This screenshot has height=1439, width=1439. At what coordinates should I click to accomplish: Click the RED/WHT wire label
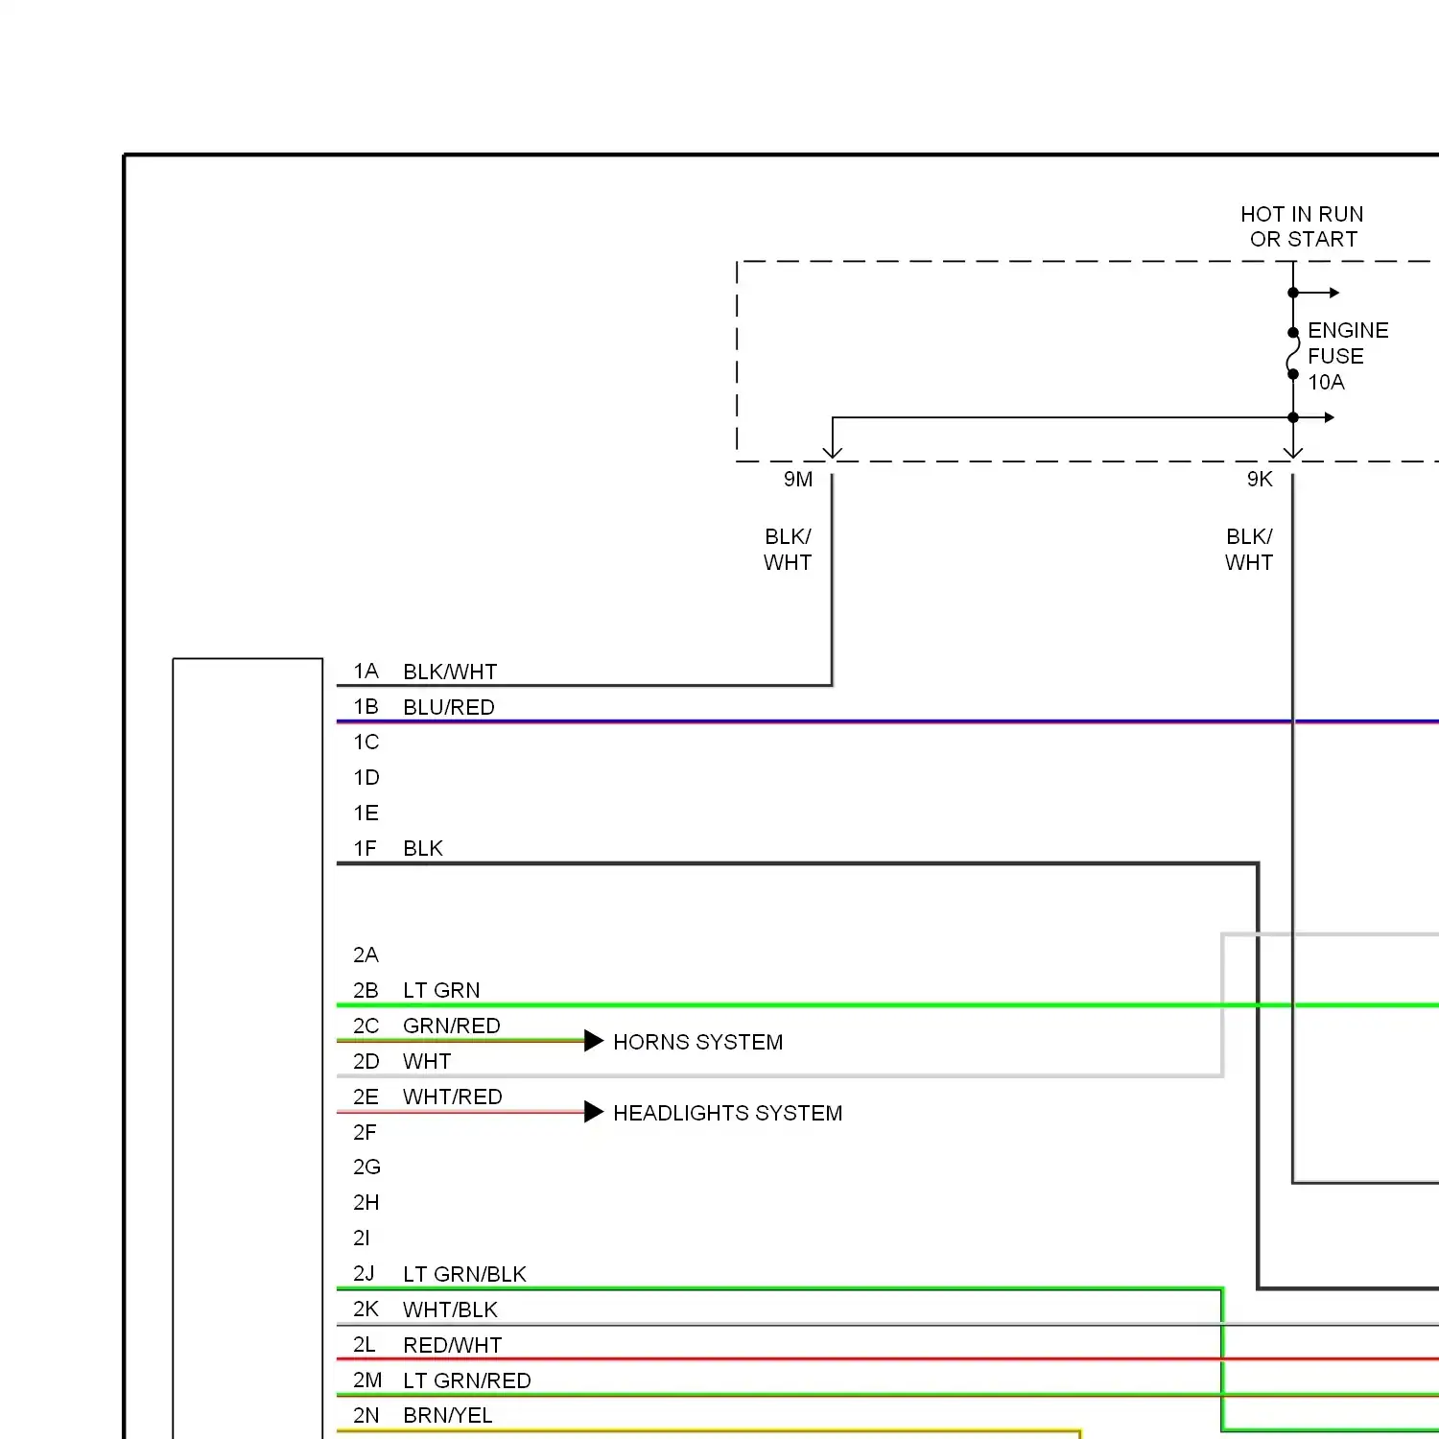(453, 1346)
